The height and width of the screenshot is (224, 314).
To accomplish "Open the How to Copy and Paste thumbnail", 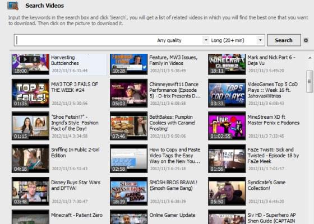I will point(128,158).
